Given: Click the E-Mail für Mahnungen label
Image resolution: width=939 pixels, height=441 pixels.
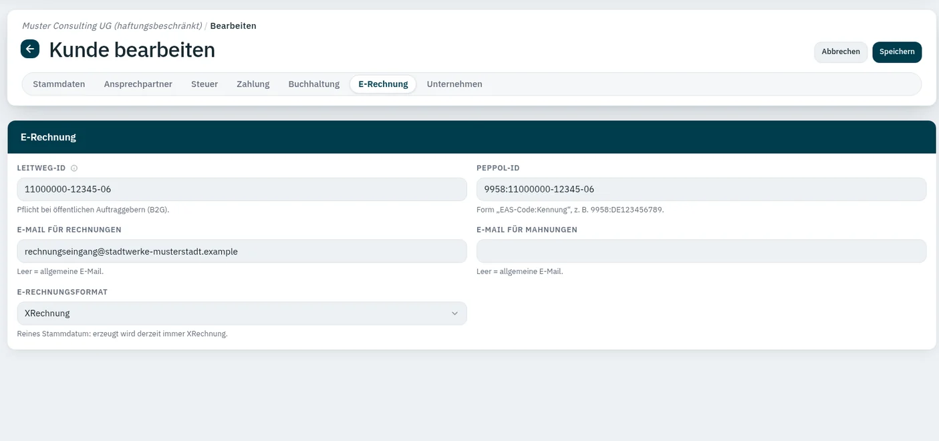Looking at the screenshot, I should tap(527, 230).
